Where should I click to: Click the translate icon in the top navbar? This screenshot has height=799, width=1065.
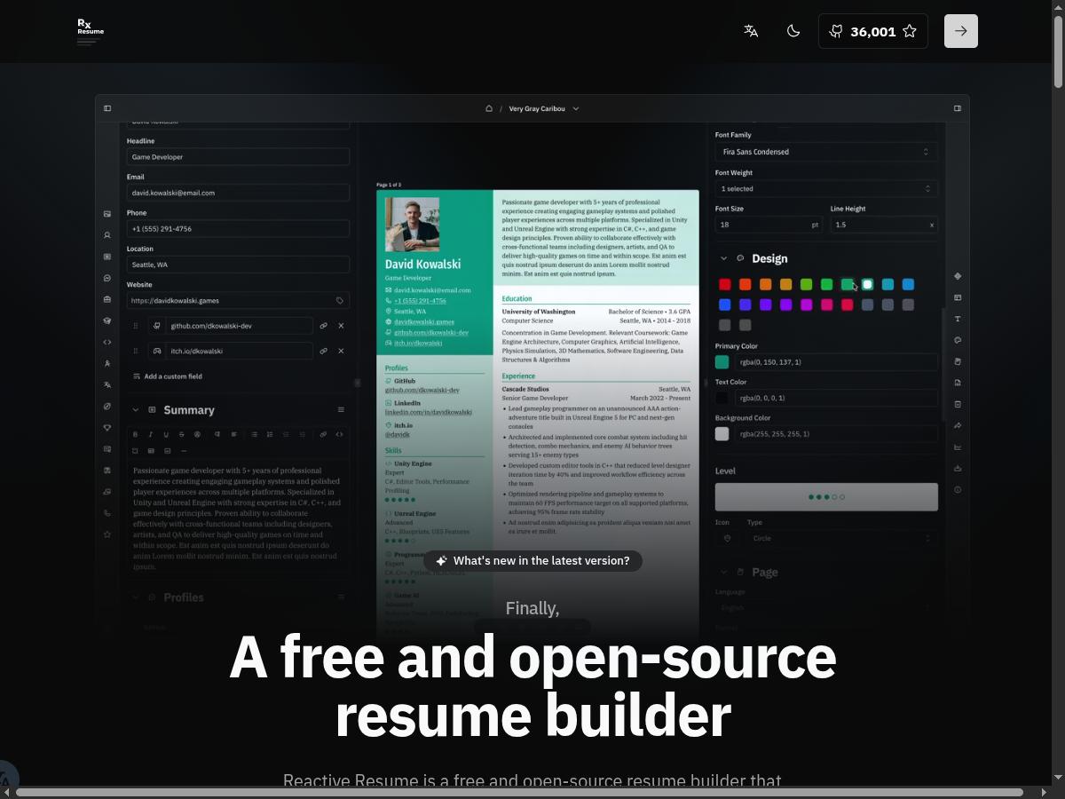click(x=751, y=31)
